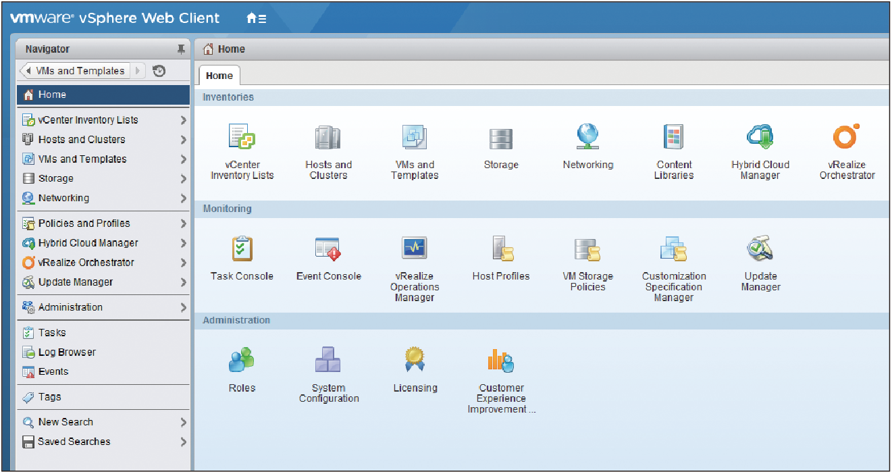Expand Hosts and Clusters chevron in Navigator
This screenshot has width=892, height=474.
point(183,140)
